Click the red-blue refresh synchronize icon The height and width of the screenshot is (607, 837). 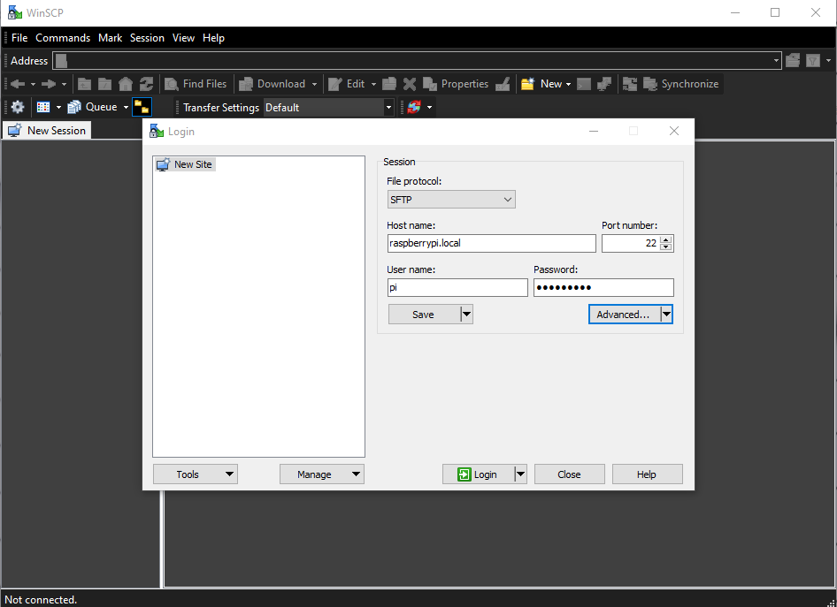[414, 107]
